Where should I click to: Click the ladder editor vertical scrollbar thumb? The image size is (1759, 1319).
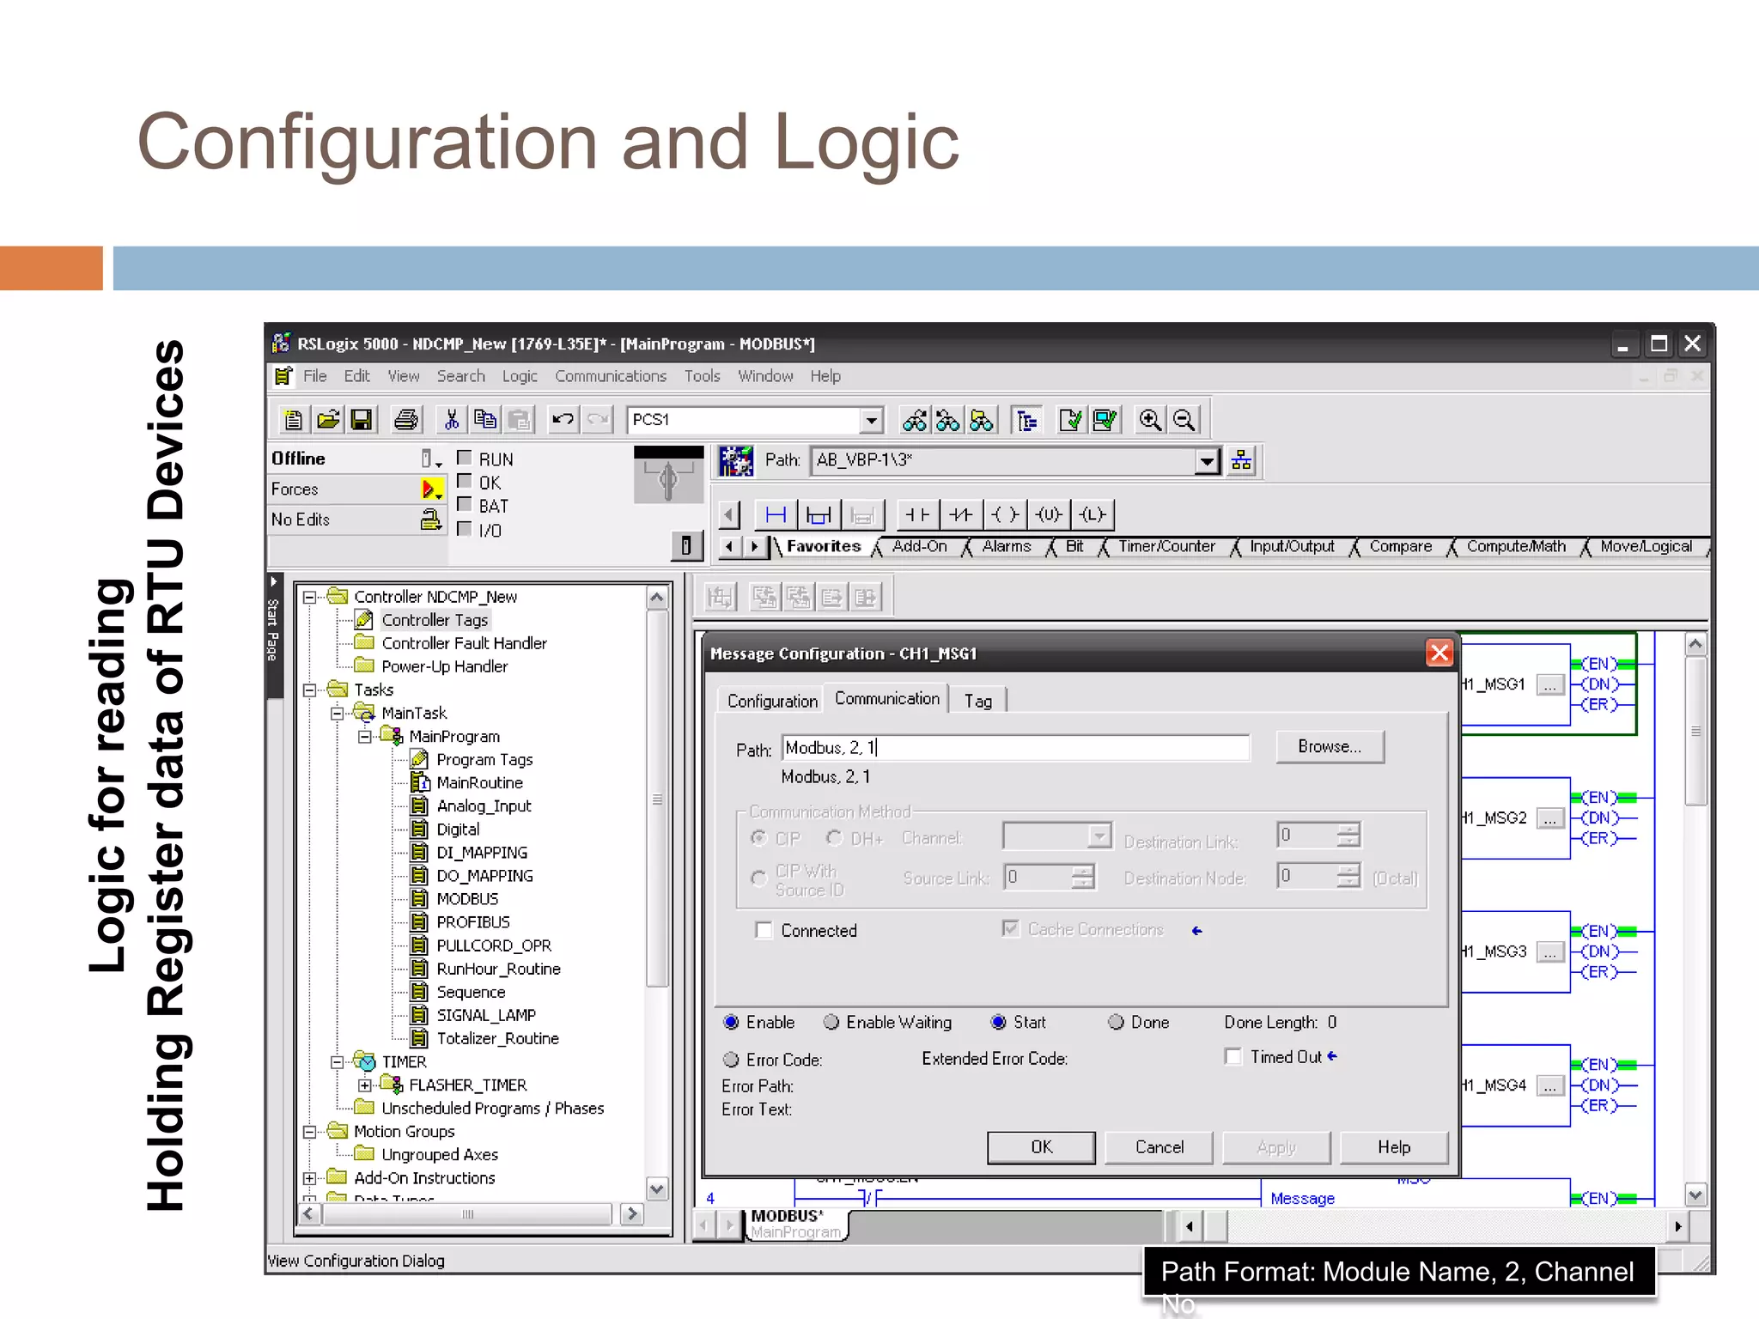tap(1695, 732)
